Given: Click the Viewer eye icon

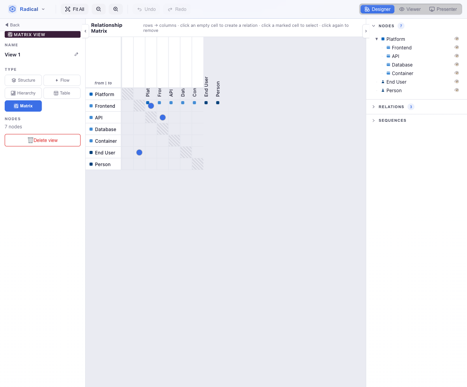Looking at the screenshot, I should pos(402,9).
